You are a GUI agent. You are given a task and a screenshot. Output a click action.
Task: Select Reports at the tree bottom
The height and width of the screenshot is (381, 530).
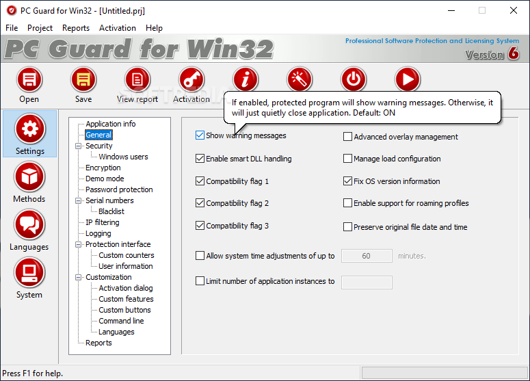[98, 343]
